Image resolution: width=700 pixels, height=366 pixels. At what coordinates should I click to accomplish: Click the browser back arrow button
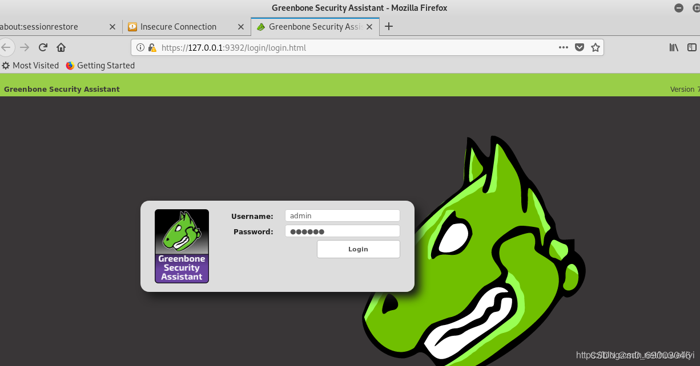pyautogui.click(x=5, y=47)
